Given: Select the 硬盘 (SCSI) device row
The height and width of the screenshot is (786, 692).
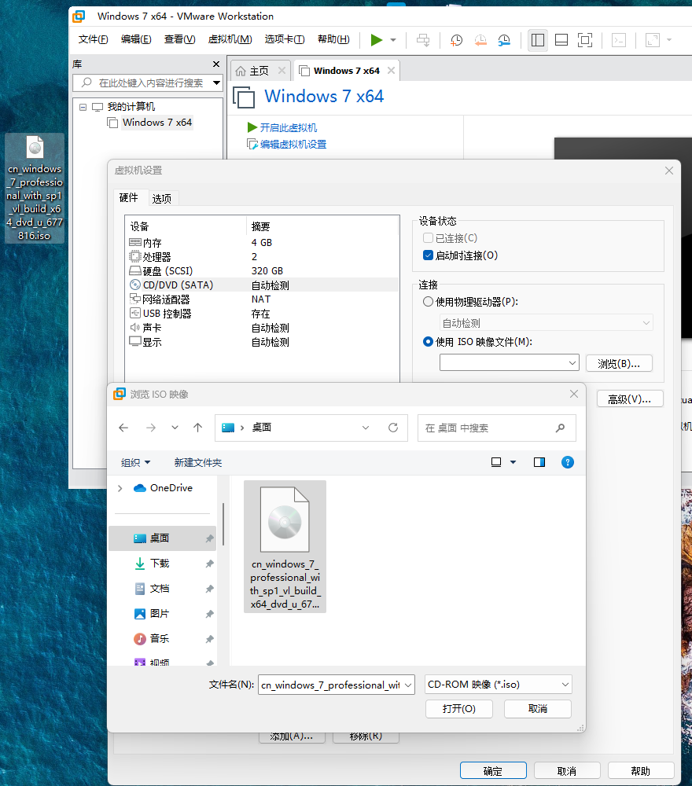Looking at the screenshot, I should 263,270.
